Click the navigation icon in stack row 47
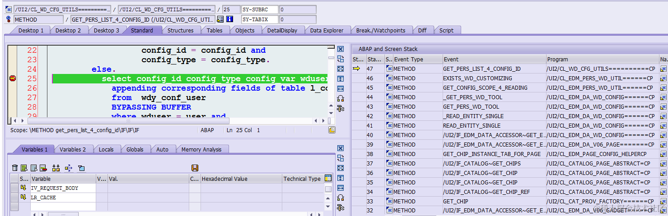The image size is (668, 216). point(663,69)
